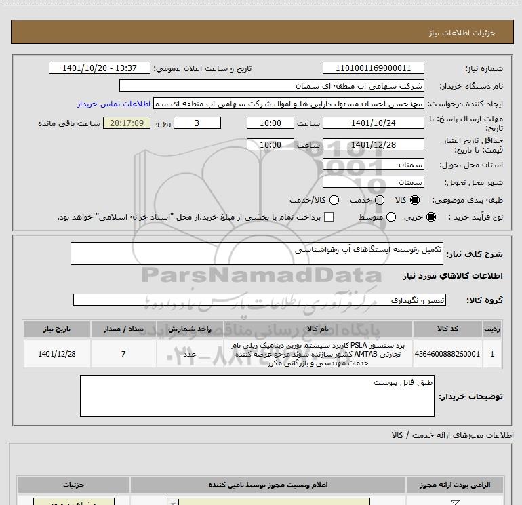The height and width of the screenshot is (505, 522).
Task: Click the جزئیات column header
Action: pyautogui.click(x=74, y=485)
